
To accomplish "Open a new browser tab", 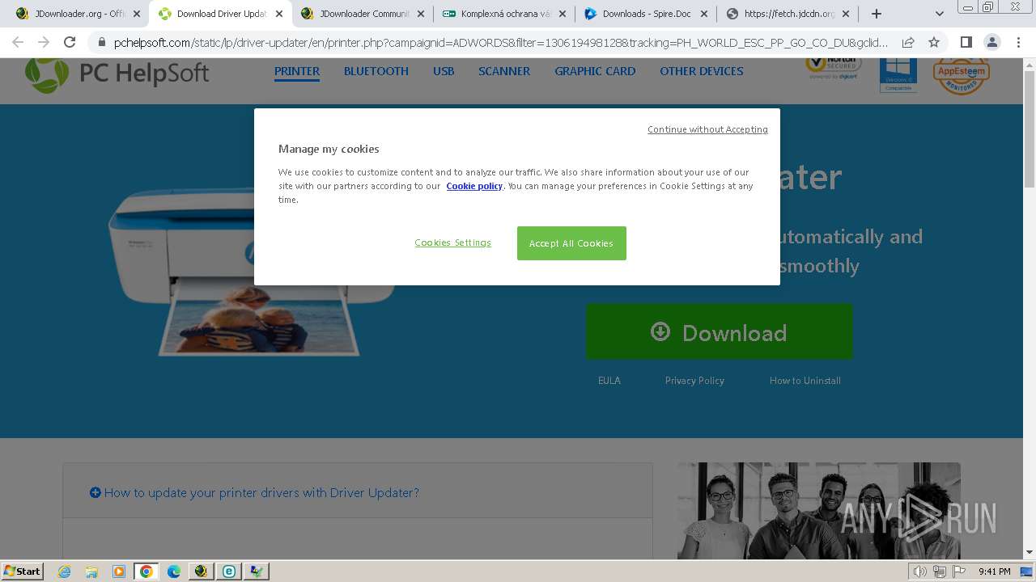I will [x=876, y=14].
